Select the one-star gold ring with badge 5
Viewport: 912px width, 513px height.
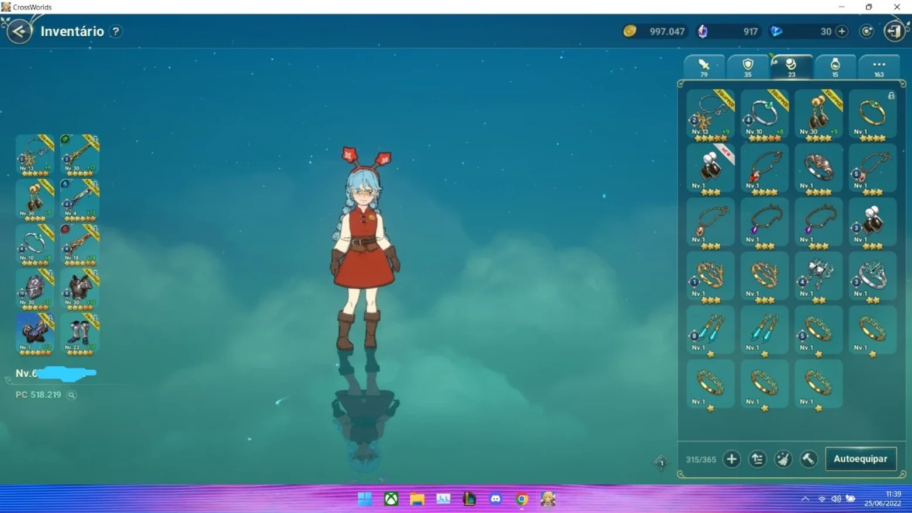tap(818, 331)
